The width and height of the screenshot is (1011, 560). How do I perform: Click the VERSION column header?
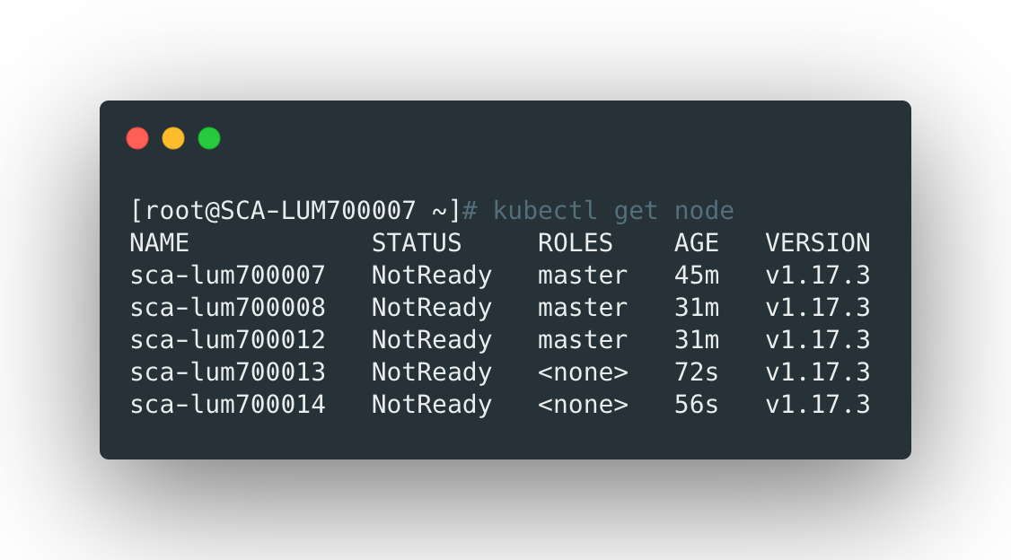point(817,243)
